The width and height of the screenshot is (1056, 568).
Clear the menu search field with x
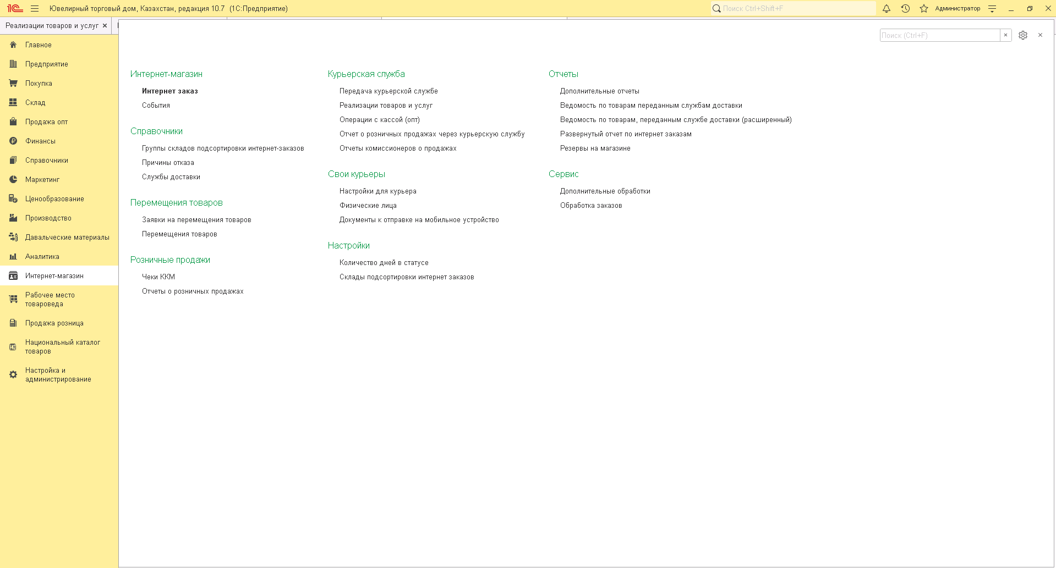click(1006, 35)
